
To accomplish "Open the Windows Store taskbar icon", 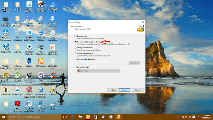I will (x=96, y=117).
